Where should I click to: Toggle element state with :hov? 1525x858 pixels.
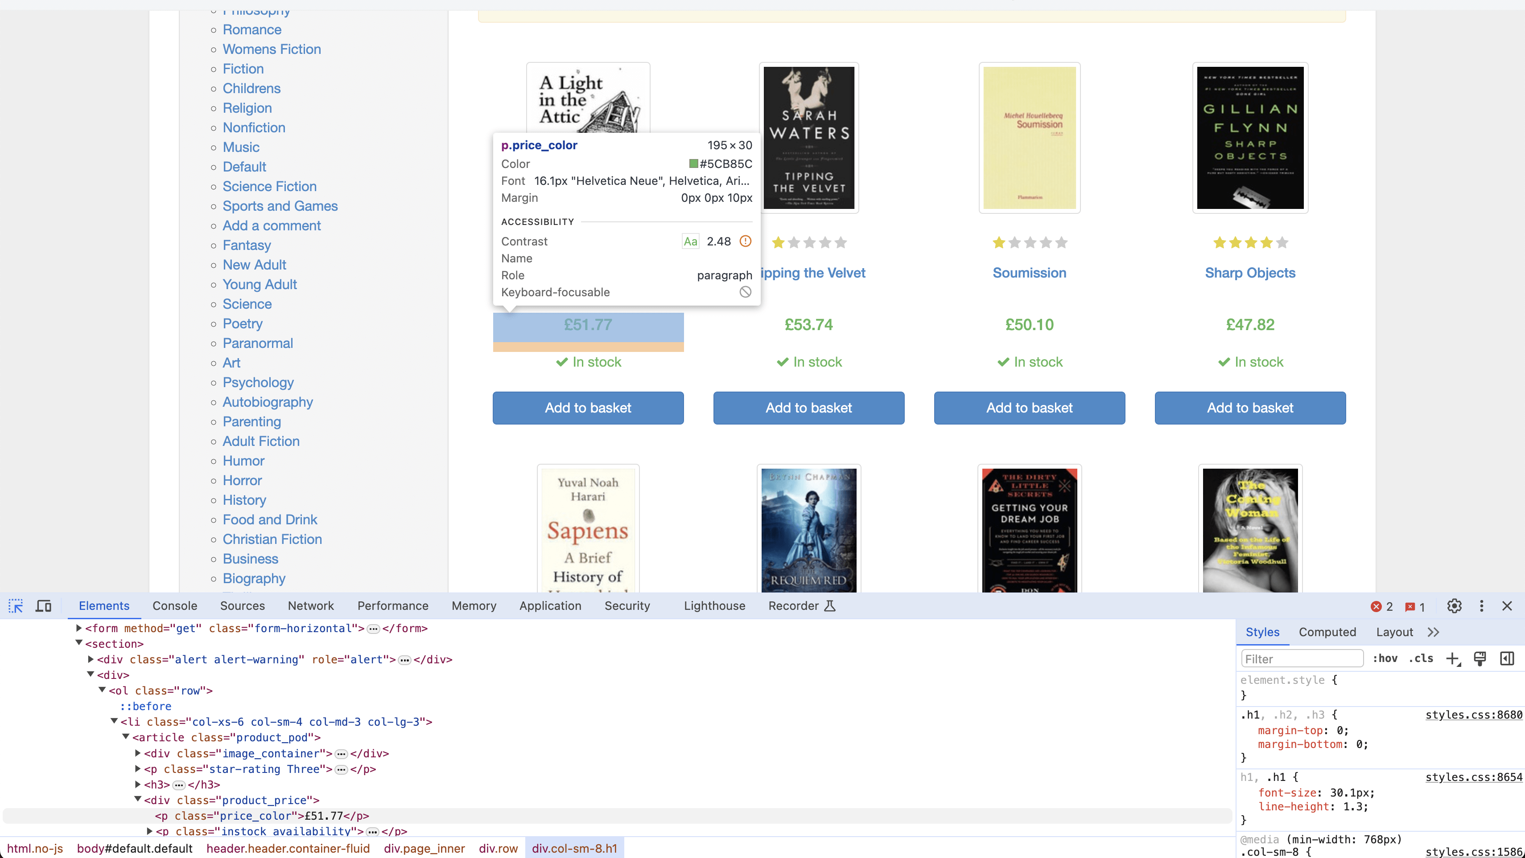click(1385, 658)
